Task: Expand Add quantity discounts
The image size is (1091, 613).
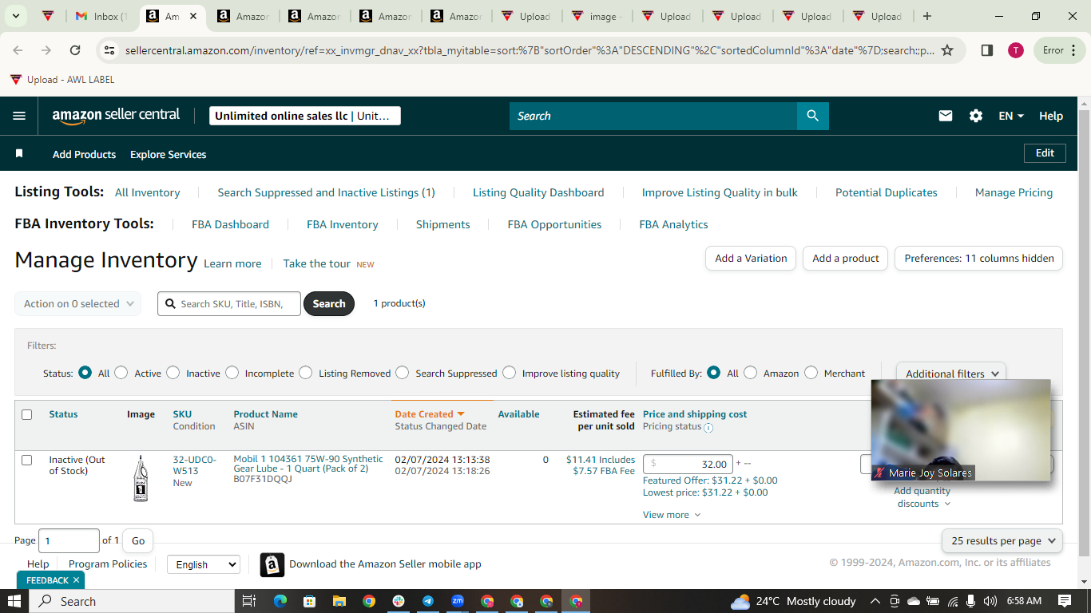Action: point(922,497)
